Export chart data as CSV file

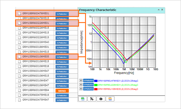pos(83,99)
